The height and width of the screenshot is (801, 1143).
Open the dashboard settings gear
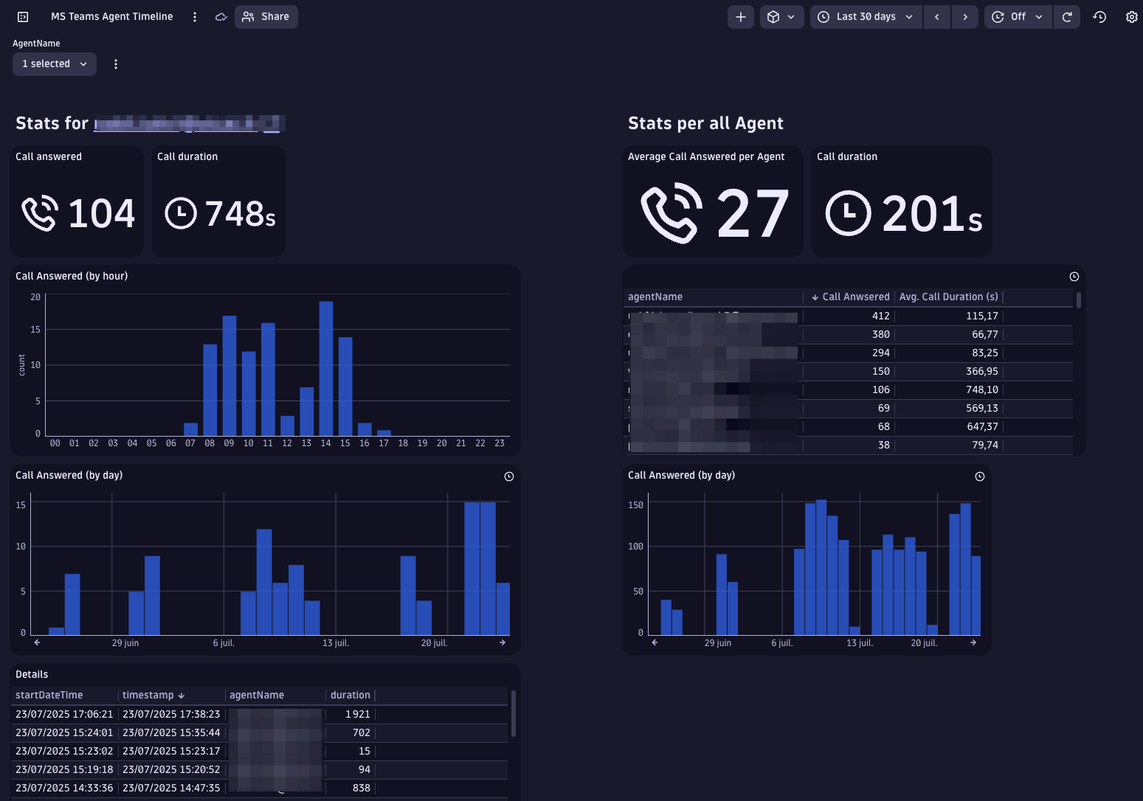click(1131, 17)
